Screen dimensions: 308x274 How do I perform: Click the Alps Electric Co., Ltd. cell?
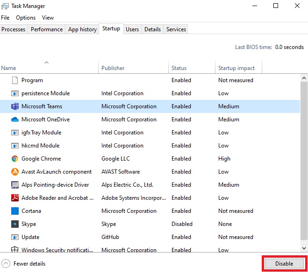127,185
